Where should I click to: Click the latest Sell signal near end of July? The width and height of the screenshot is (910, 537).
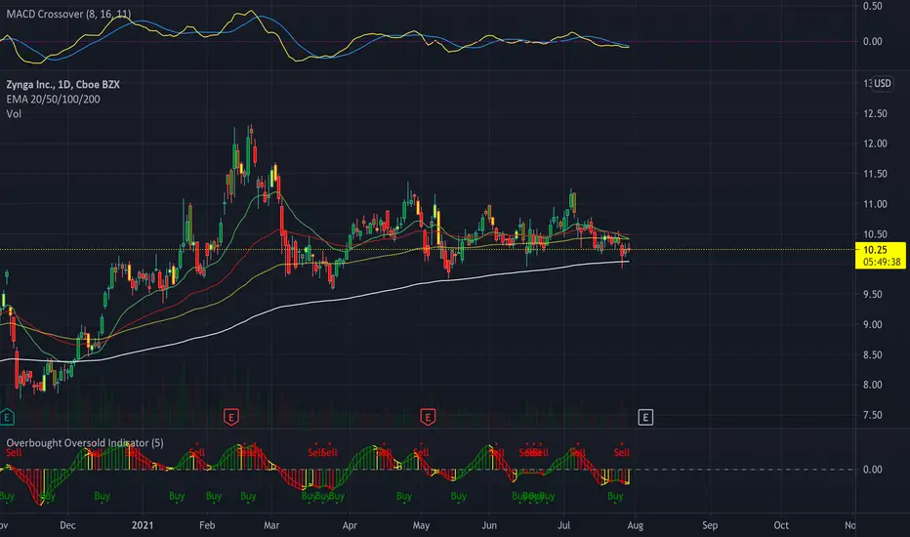[x=622, y=452]
